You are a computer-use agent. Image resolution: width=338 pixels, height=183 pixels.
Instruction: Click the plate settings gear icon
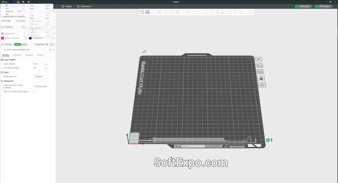262,85
